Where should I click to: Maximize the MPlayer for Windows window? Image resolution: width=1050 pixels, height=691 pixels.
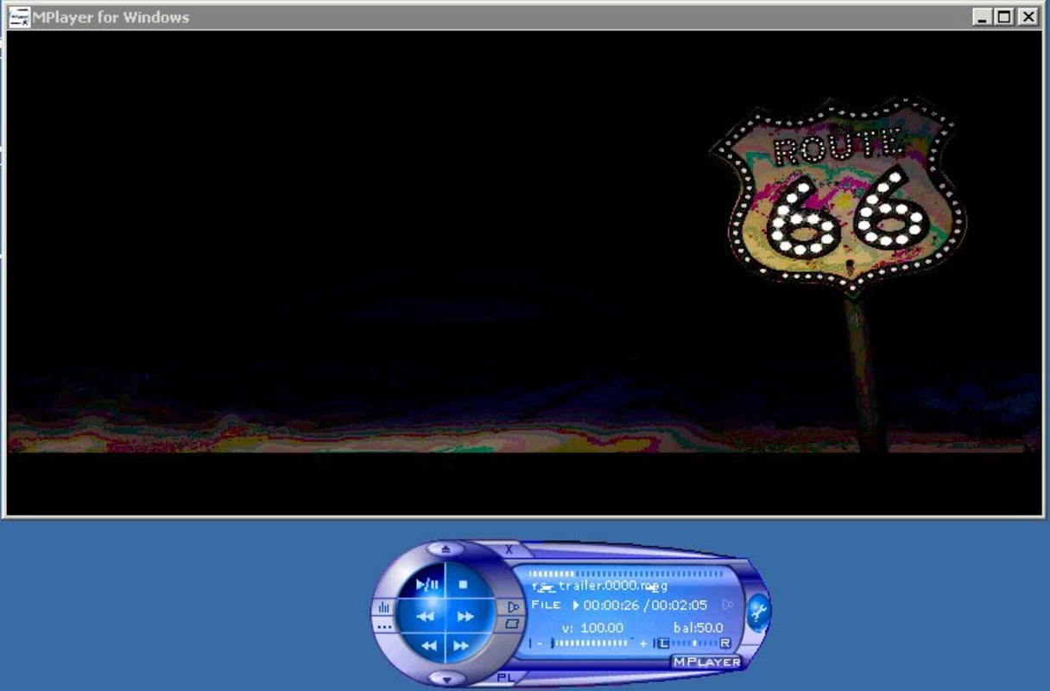pyautogui.click(x=1004, y=16)
